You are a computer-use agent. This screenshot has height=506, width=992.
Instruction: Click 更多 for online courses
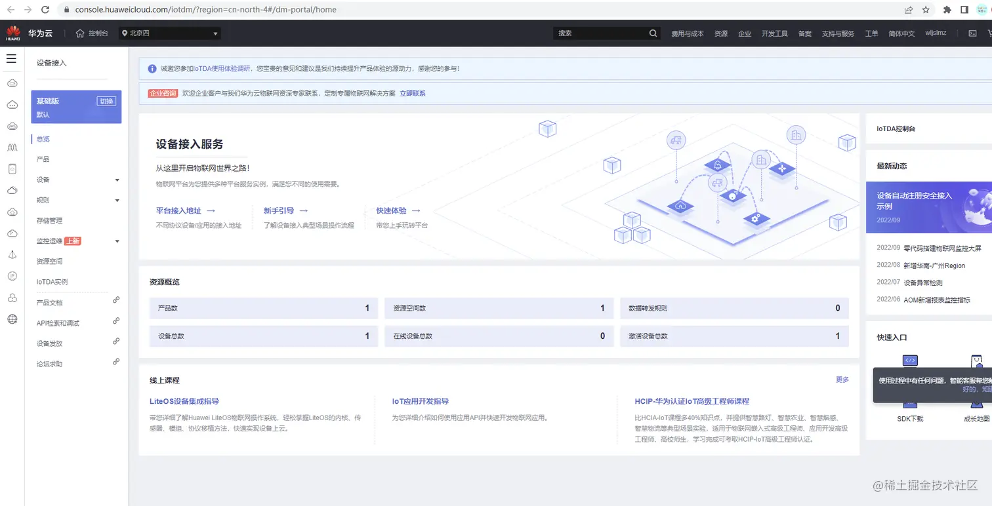coord(842,379)
